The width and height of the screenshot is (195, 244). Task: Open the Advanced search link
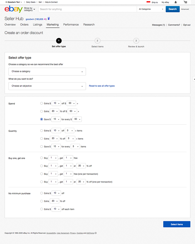coord(185,9)
